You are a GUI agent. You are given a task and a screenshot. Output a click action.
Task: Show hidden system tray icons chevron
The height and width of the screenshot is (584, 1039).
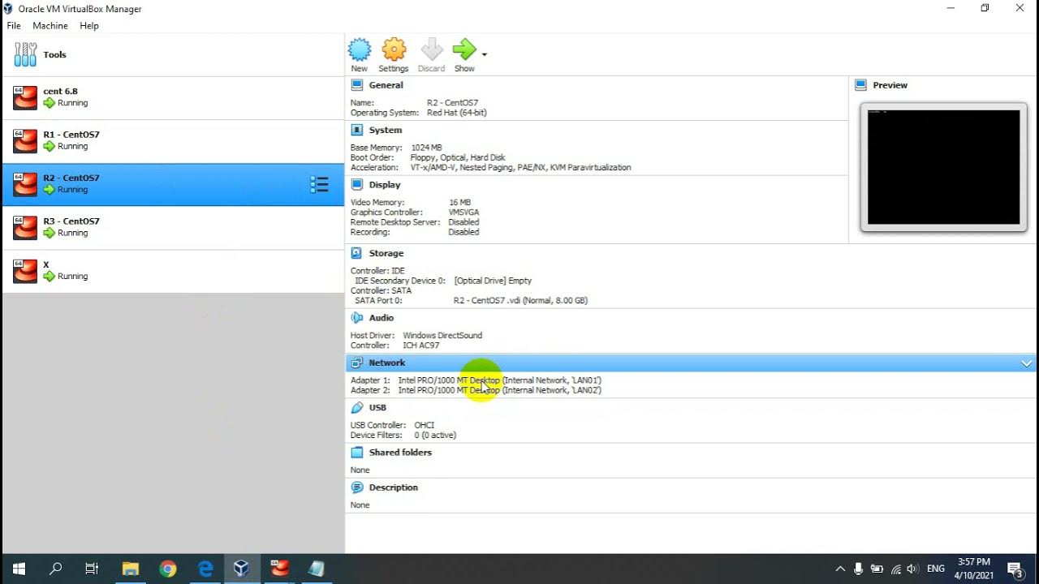point(840,569)
